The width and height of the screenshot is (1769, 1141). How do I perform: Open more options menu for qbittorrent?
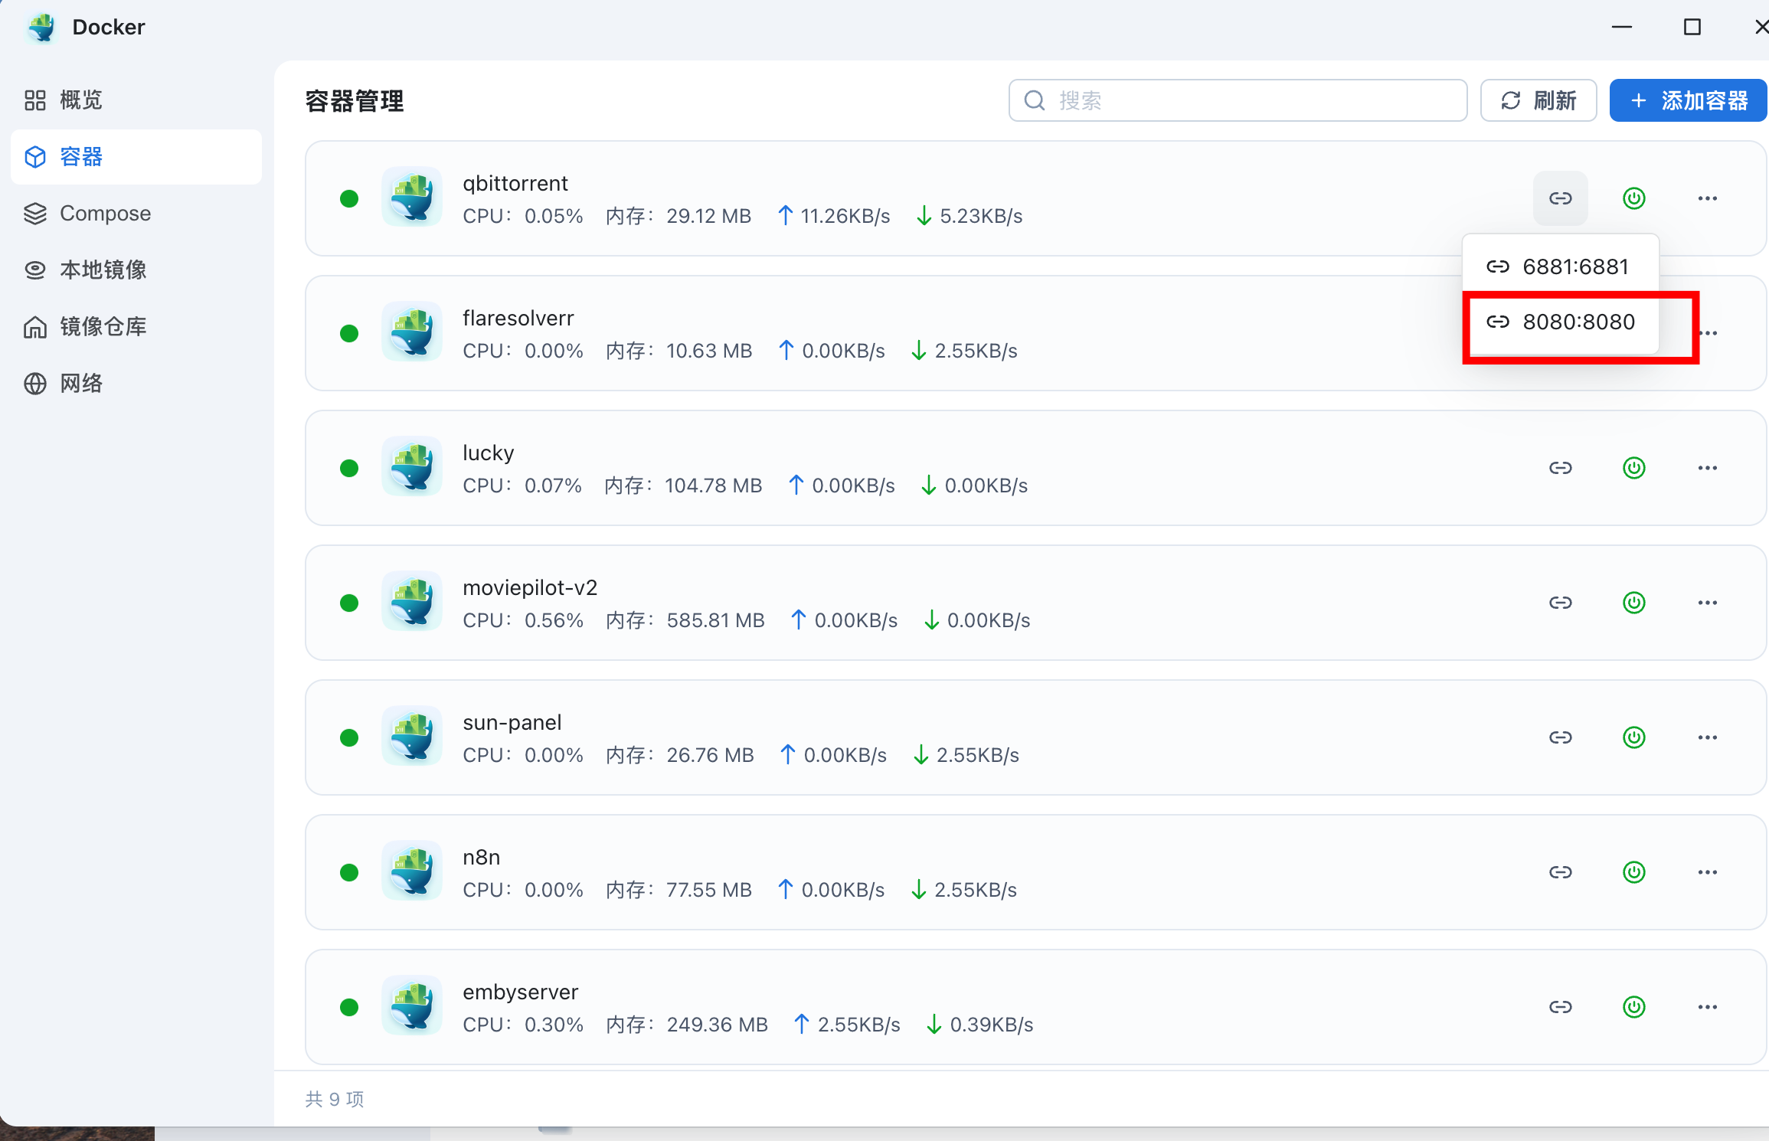point(1707,198)
